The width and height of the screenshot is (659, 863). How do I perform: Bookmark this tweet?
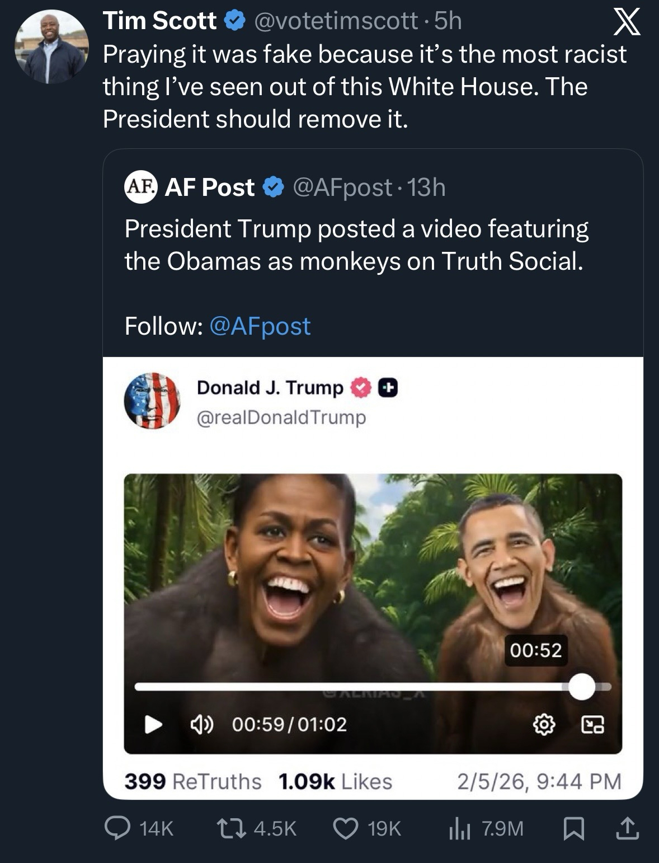tap(573, 828)
